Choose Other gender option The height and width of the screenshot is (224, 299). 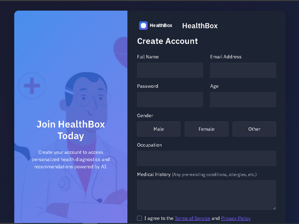coord(254,129)
